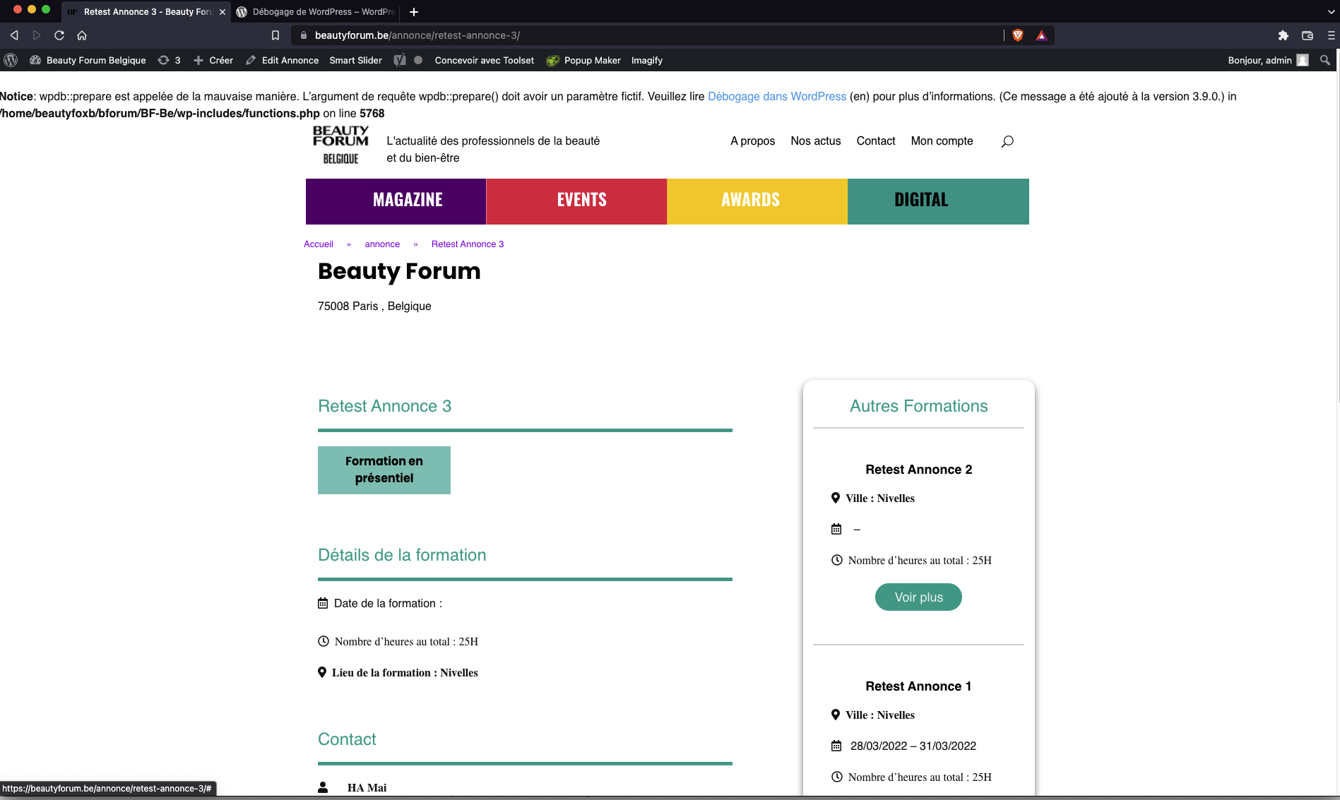Click annonce breadcrumb
The width and height of the screenshot is (1340, 800).
[382, 244]
